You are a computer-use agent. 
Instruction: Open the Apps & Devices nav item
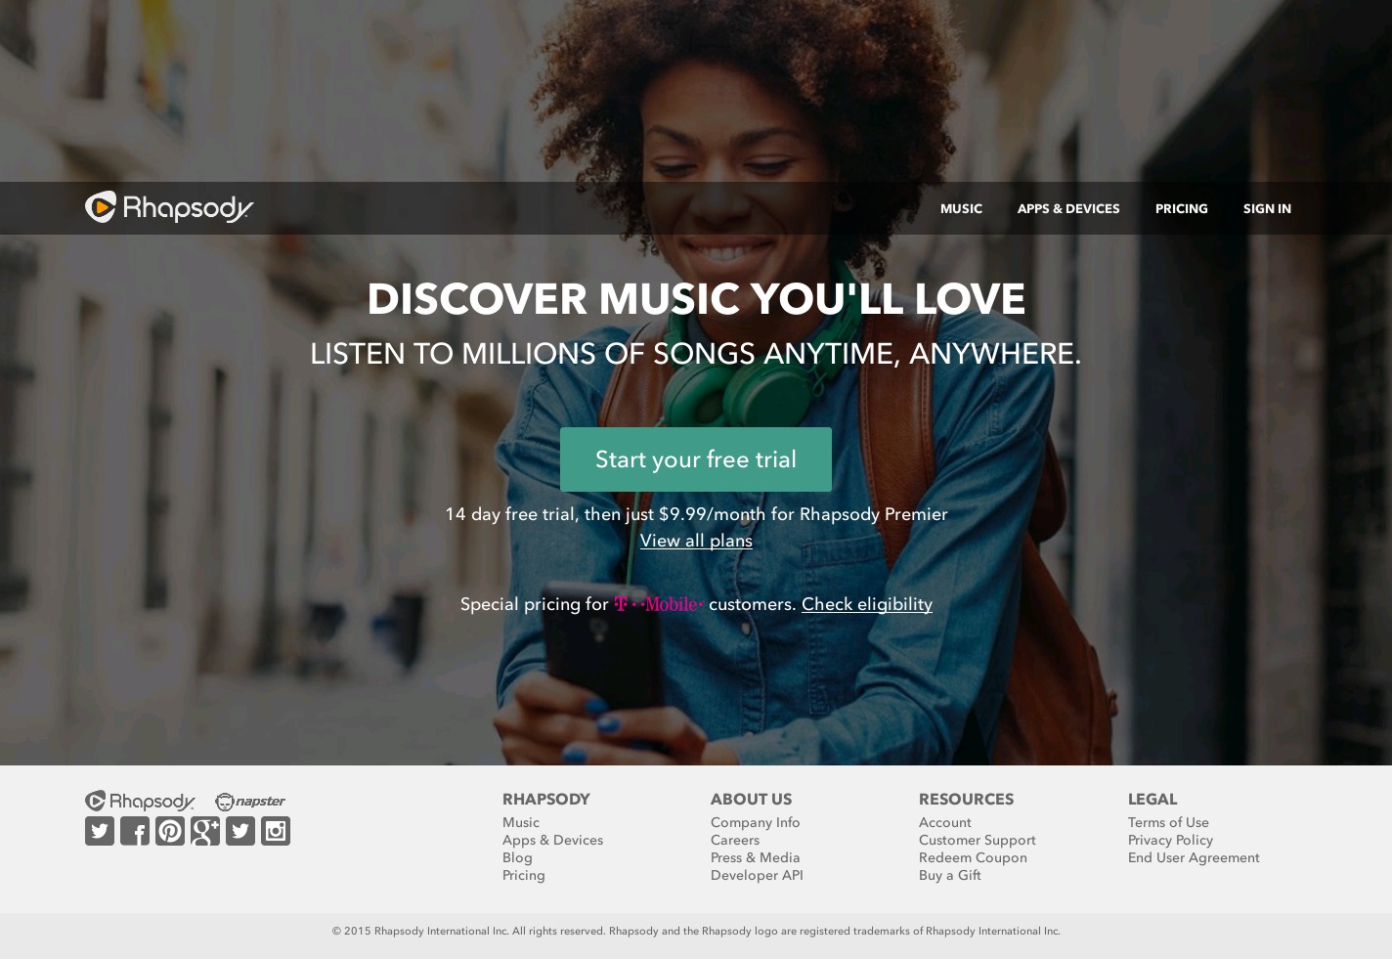pyautogui.click(x=1068, y=208)
